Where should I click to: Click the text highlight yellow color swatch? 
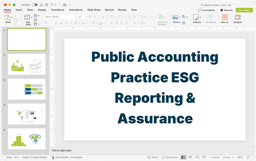pyautogui.click(x=93, y=23)
